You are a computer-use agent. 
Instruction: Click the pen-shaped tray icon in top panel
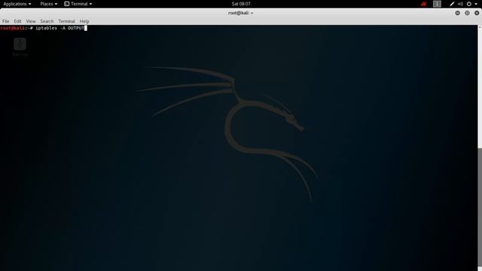point(452,4)
